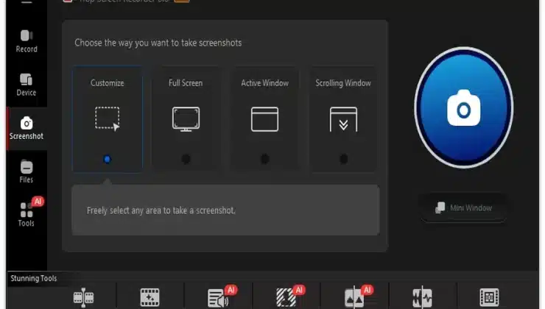Click the Mini Window button
This screenshot has width=545, height=309.
click(462, 208)
